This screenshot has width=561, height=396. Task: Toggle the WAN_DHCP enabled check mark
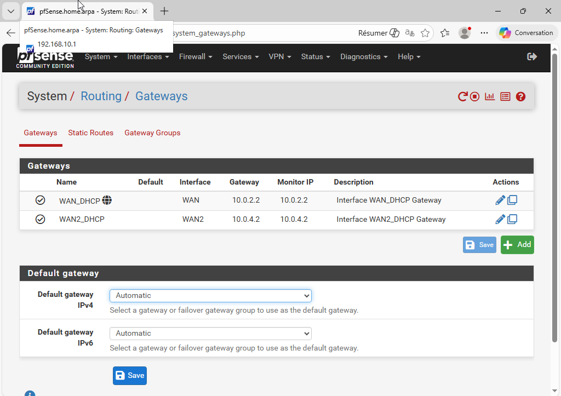click(40, 200)
